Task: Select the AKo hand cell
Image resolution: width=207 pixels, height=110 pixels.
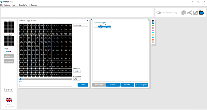Action: pyautogui.click(x=21, y=30)
